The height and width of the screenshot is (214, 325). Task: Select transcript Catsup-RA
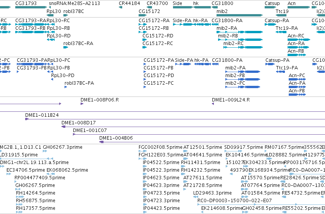tap(277, 20)
